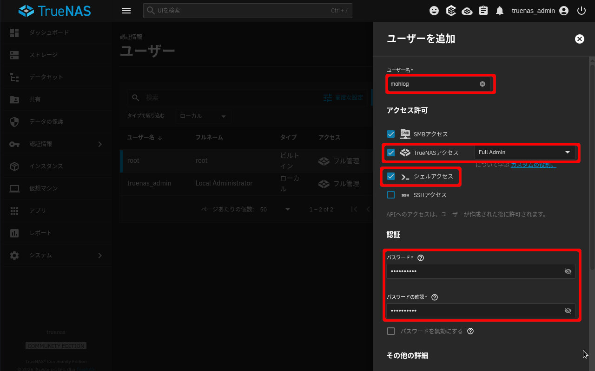595x371 pixels.
Task: Open advanced settings filter link
Action: coord(343,98)
